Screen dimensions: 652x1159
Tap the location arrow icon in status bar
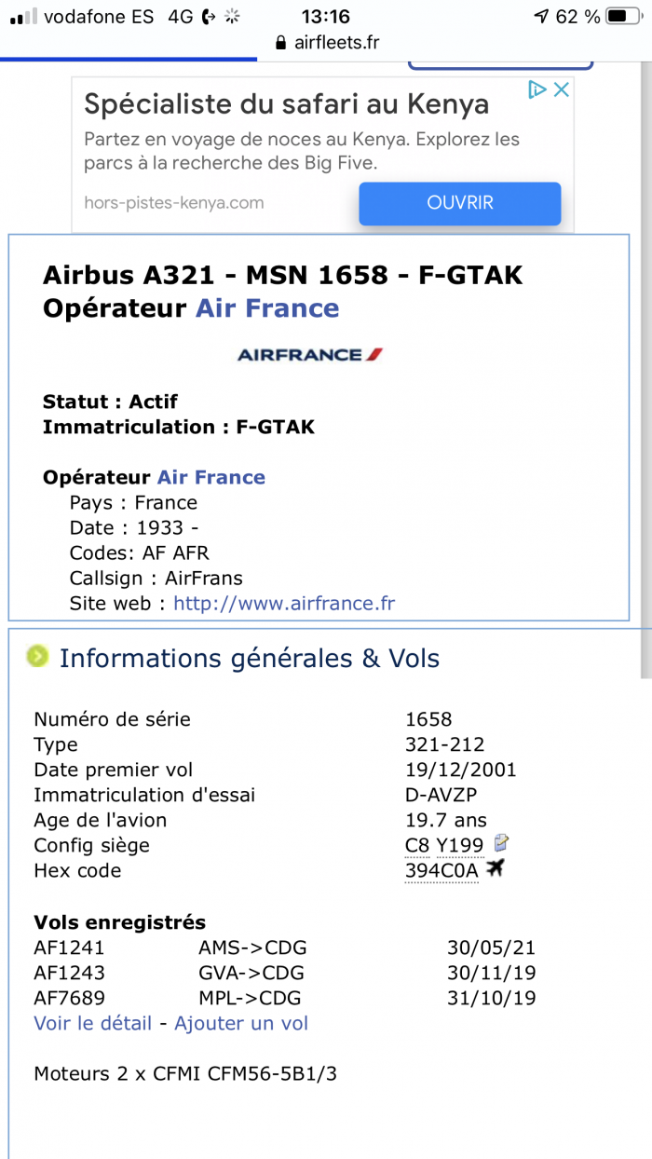[541, 16]
